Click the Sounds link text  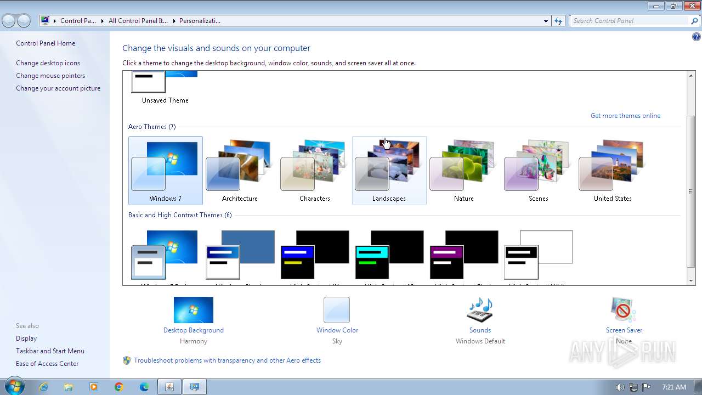click(480, 330)
